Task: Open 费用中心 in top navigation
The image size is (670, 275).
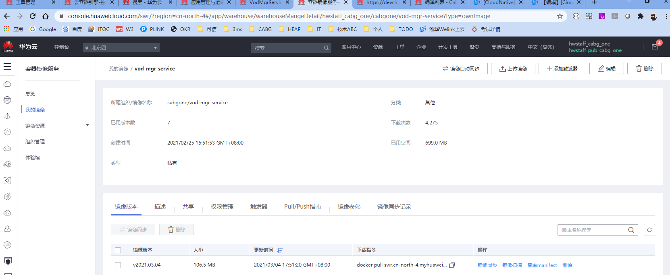Action: [x=351, y=47]
